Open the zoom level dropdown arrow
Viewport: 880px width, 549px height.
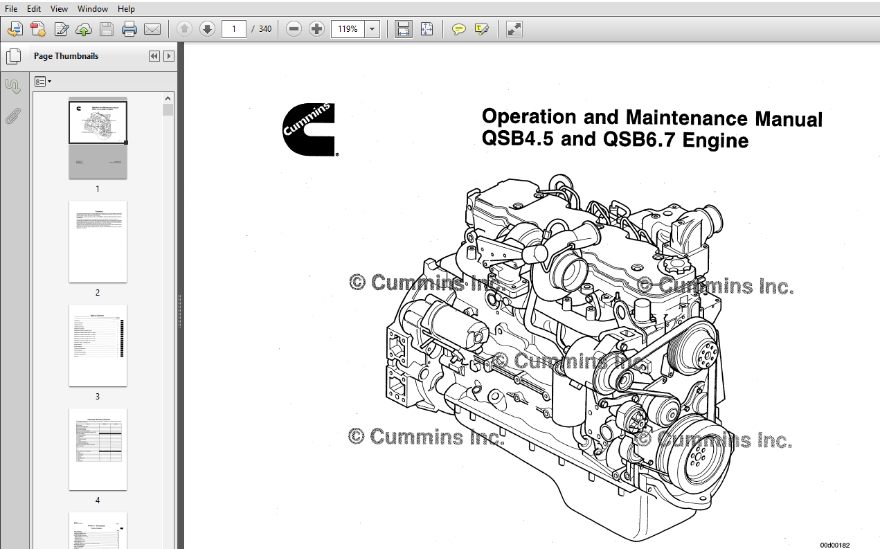click(372, 29)
